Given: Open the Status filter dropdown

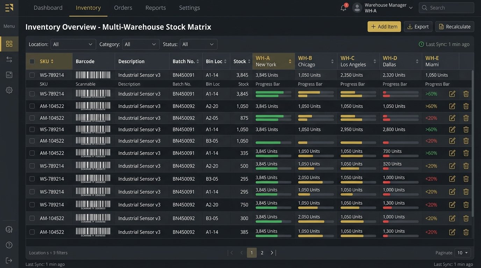Looking at the screenshot, I should (199, 44).
